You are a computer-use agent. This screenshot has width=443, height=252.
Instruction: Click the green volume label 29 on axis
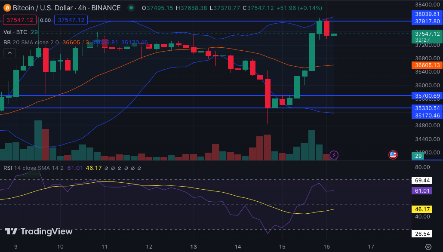click(x=418, y=156)
